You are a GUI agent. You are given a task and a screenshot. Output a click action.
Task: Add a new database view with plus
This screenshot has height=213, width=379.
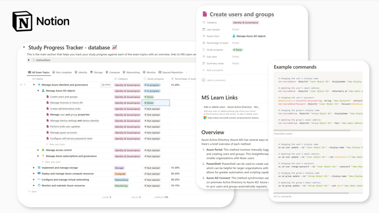pos(186,72)
